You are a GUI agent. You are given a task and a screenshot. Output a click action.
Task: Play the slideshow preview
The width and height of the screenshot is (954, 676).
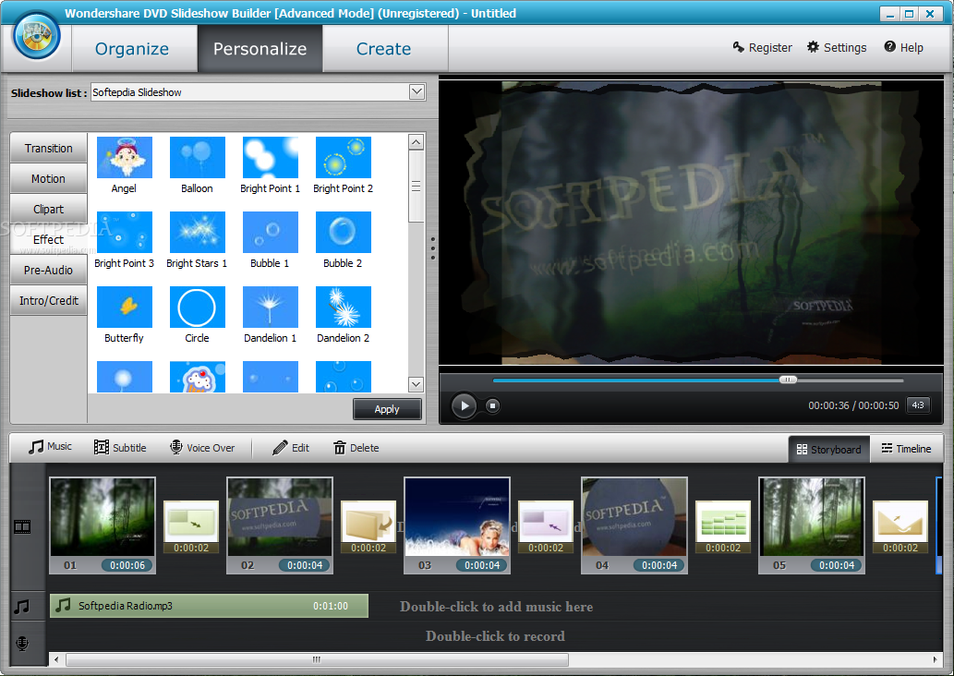(x=465, y=405)
